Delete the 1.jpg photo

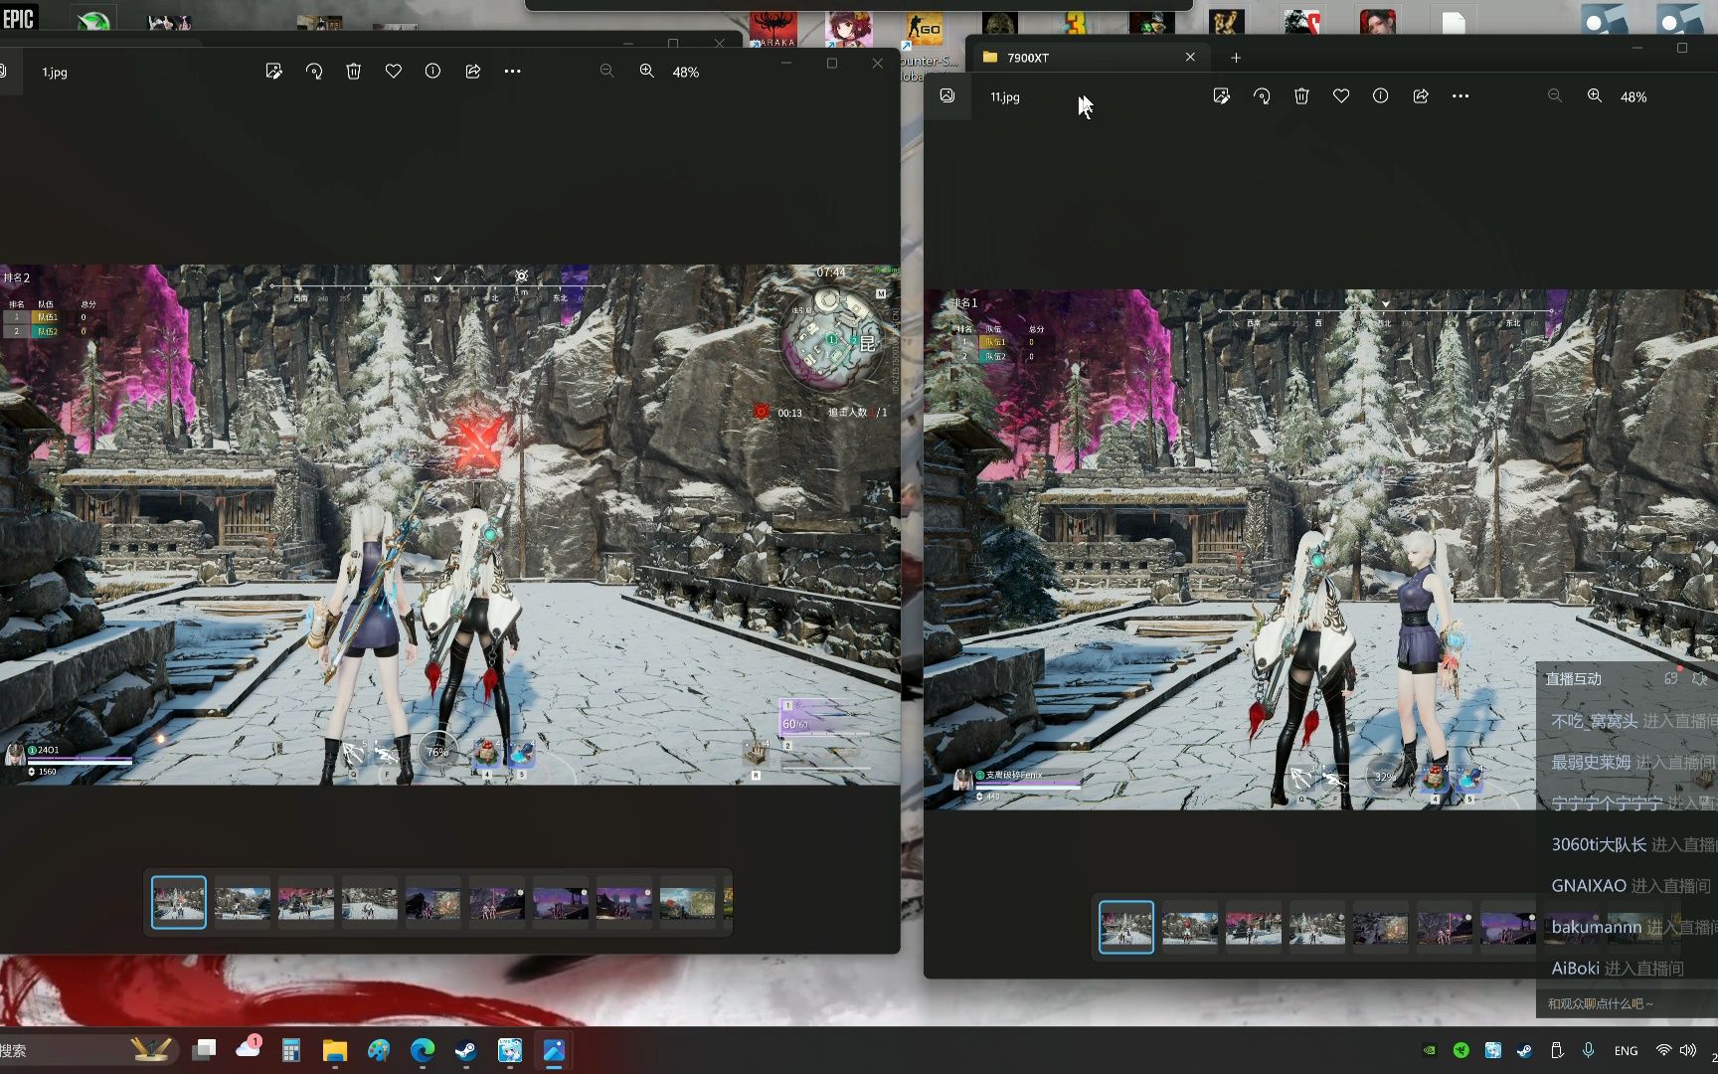click(353, 72)
